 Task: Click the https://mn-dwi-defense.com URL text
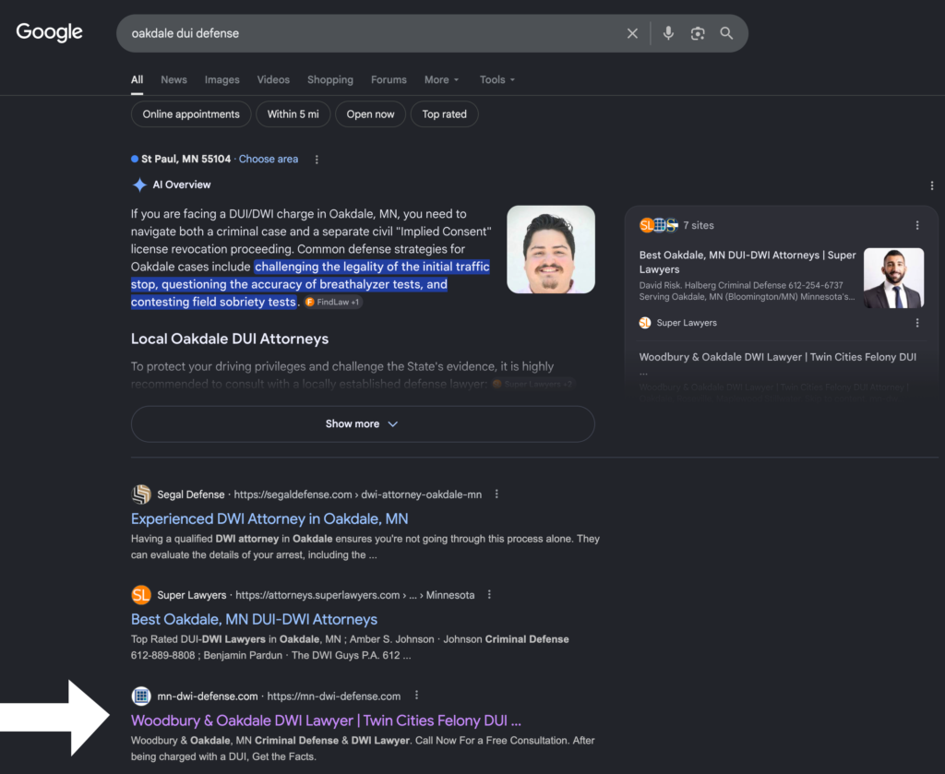point(334,697)
